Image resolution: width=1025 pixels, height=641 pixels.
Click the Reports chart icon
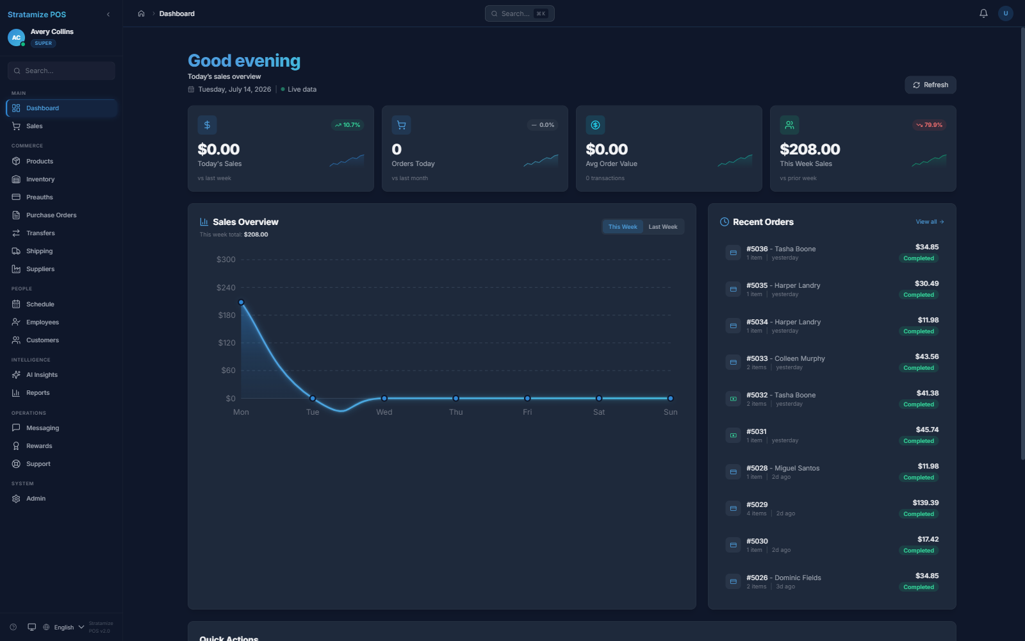(16, 393)
